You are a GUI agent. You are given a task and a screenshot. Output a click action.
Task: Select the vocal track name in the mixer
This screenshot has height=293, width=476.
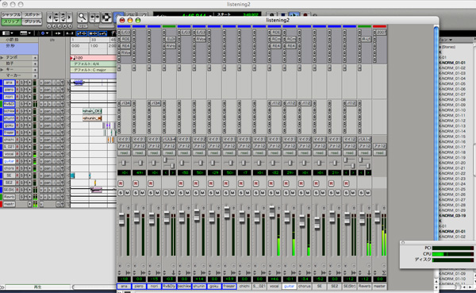click(x=274, y=287)
